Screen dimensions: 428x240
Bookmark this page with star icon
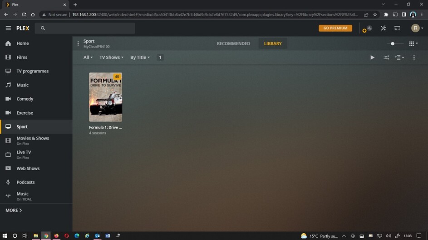click(375, 14)
